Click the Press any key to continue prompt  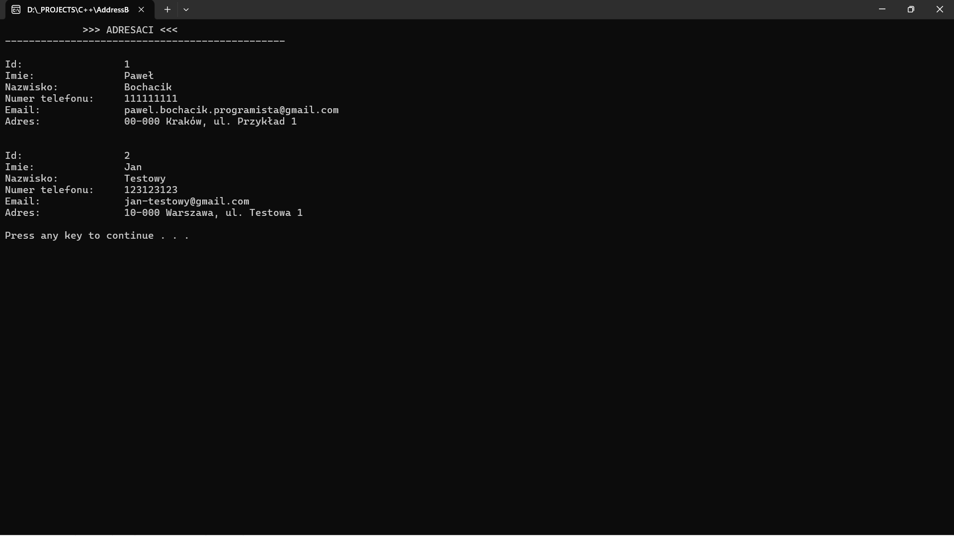point(97,236)
